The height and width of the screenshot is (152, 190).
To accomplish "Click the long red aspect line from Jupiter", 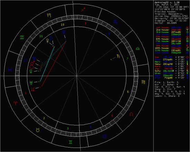I will pos(54,64).
